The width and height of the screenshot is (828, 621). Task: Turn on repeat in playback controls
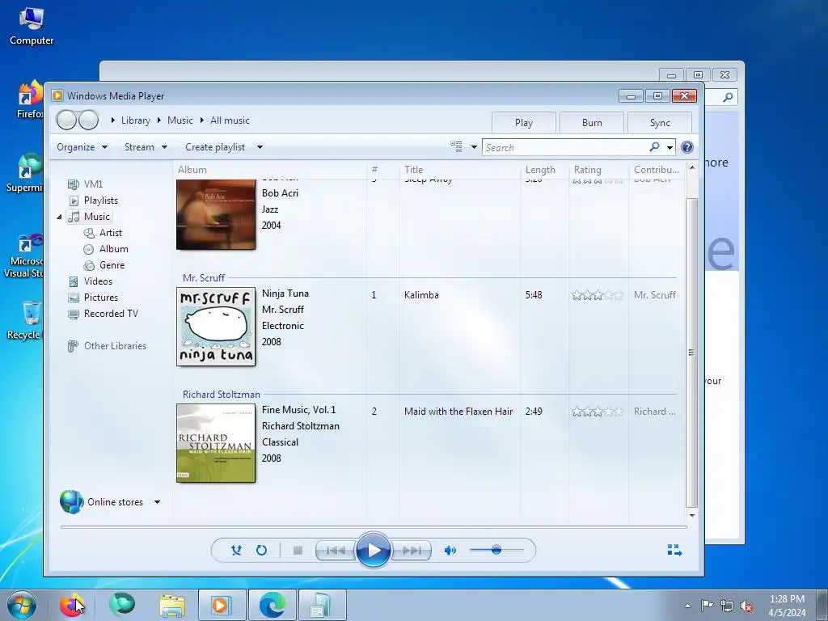point(261,550)
